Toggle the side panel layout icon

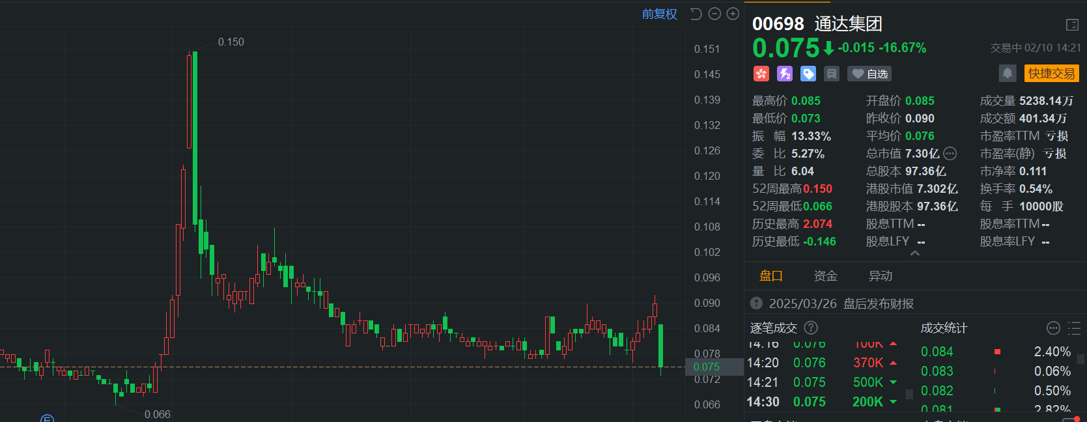pyautogui.click(x=1072, y=25)
